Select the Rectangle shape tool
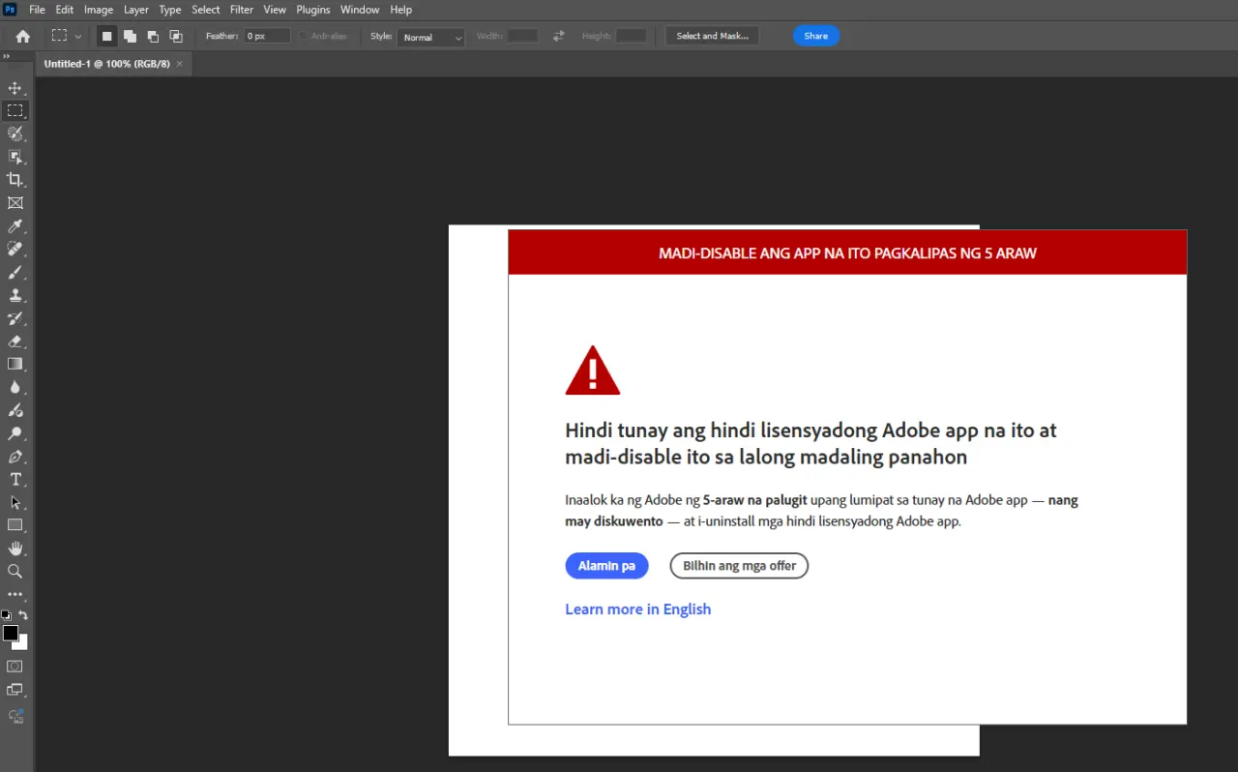1238x772 pixels. click(15, 525)
